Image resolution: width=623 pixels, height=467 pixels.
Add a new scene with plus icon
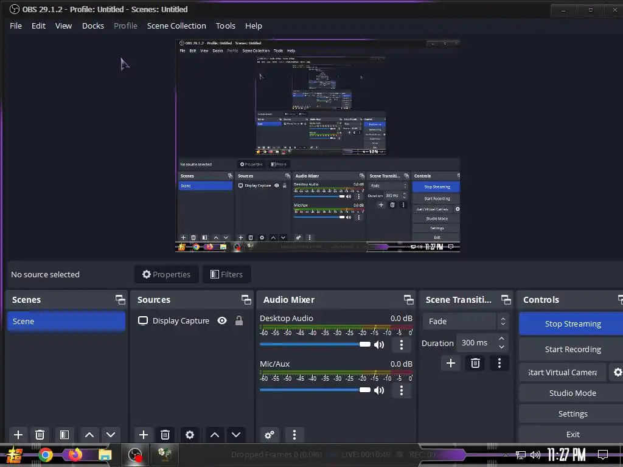tap(18, 434)
